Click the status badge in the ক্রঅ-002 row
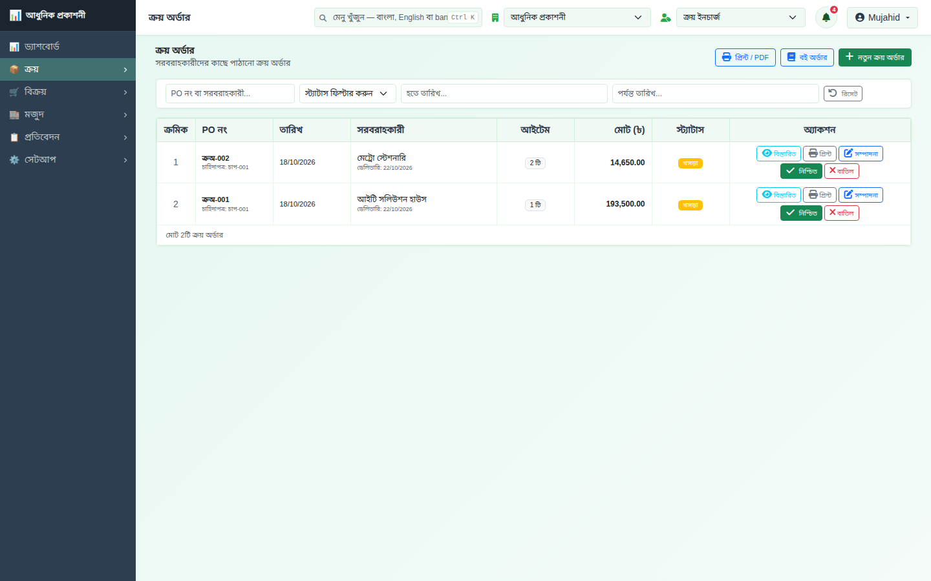931x581 pixels. (x=690, y=163)
